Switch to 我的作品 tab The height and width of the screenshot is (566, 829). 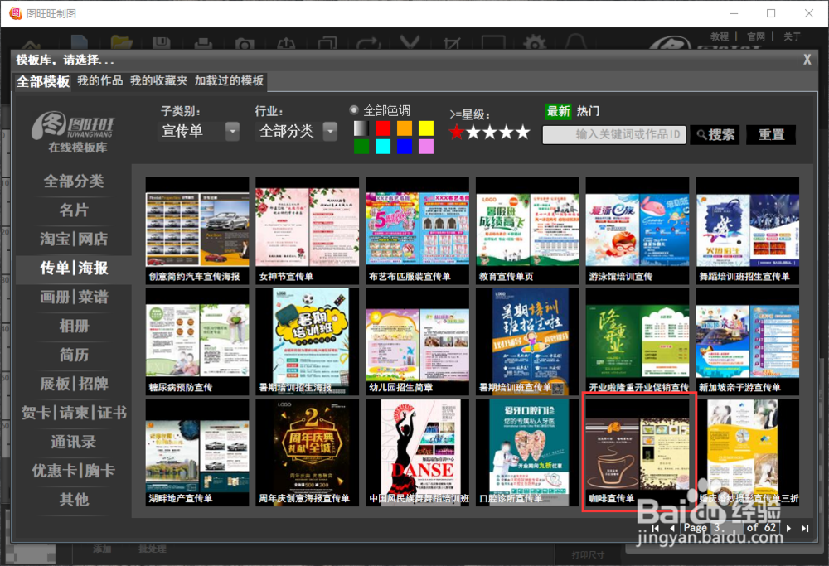pyautogui.click(x=100, y=80)
